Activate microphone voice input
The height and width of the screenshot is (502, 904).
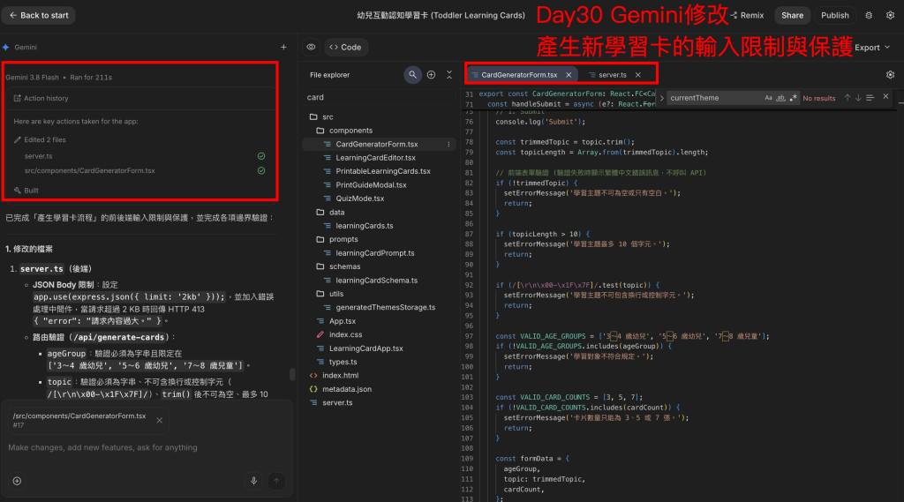point(253,481)
